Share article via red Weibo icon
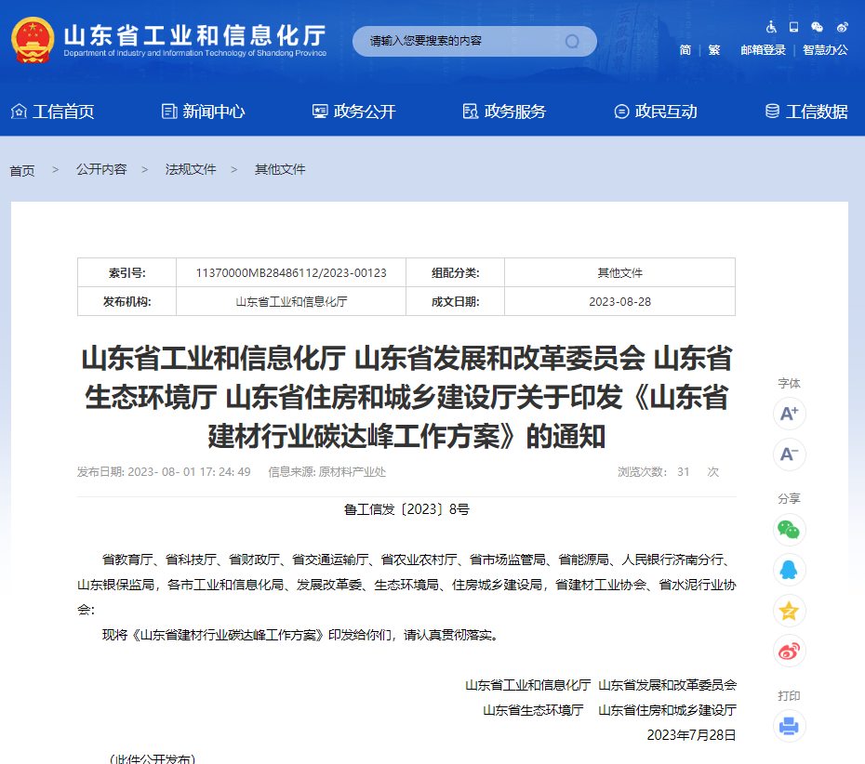The image size is (865, 764). click(789, 652)
